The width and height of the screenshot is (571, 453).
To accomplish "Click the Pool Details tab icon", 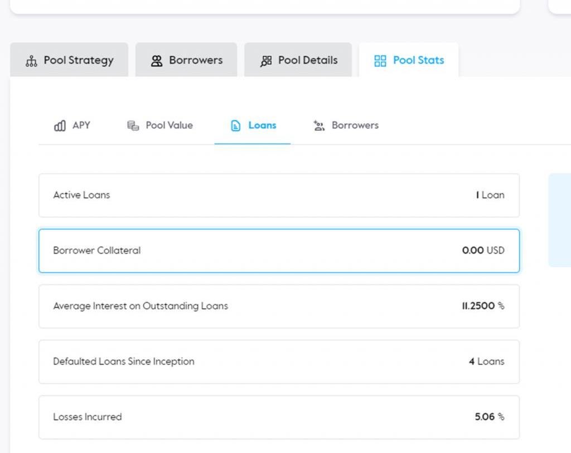I will [x=266, y=61].
